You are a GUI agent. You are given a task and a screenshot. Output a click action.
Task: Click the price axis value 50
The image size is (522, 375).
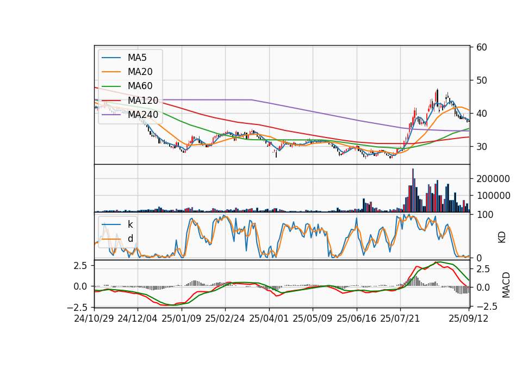(481, 80)
